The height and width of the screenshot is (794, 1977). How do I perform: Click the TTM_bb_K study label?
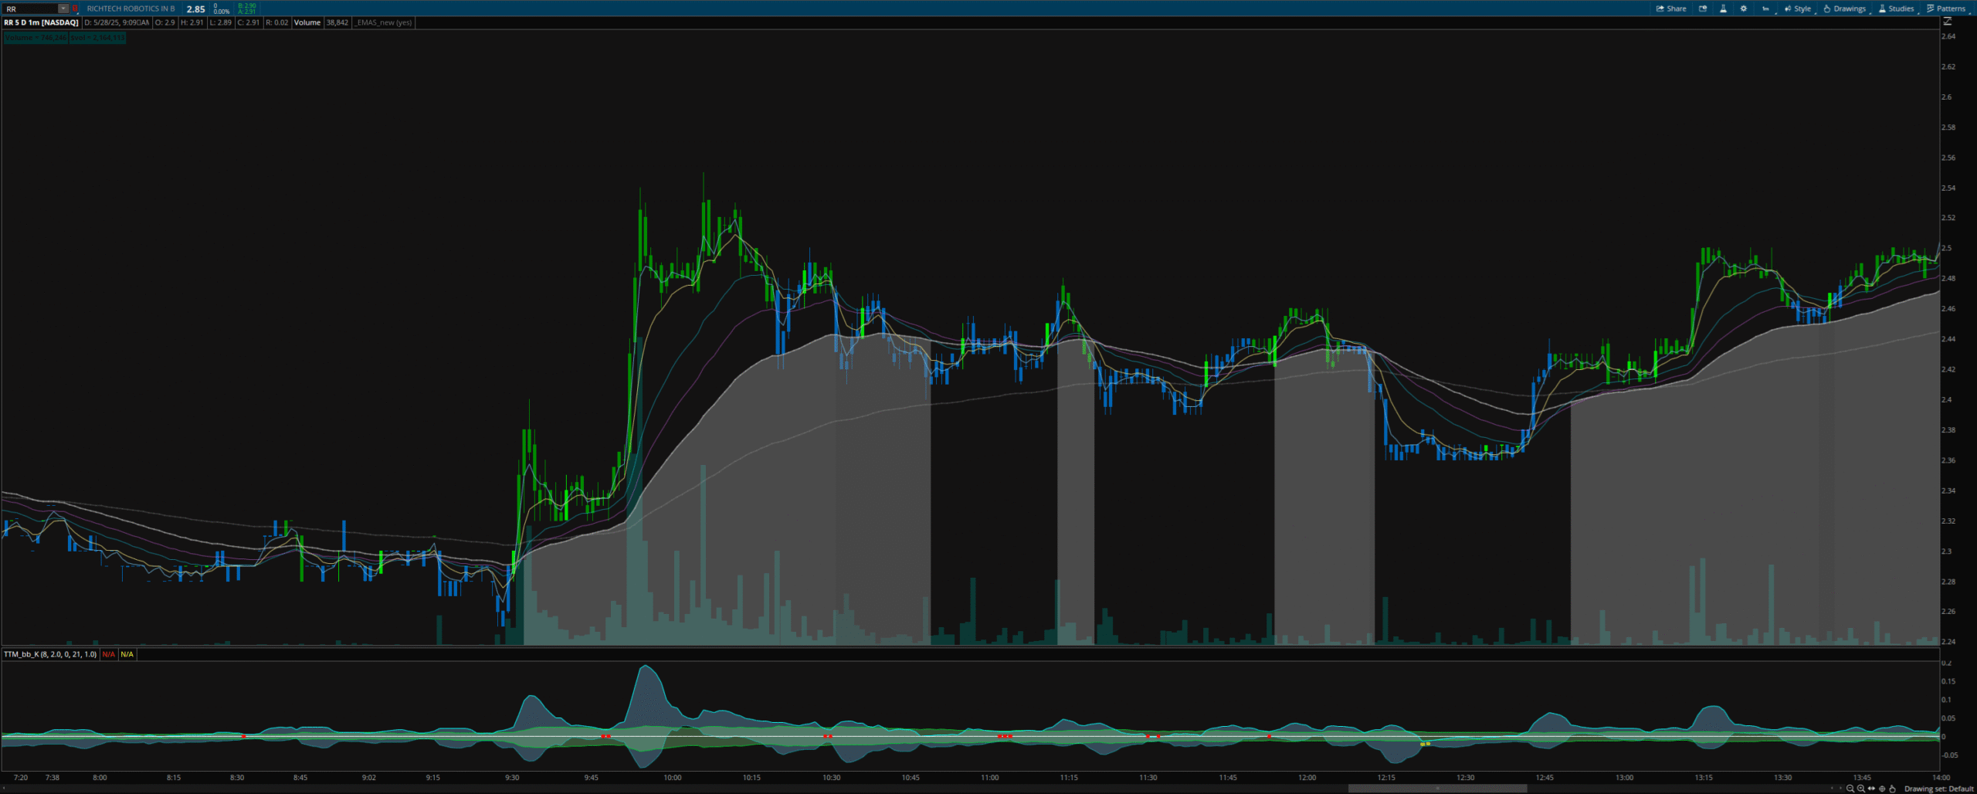pos(50,654)
